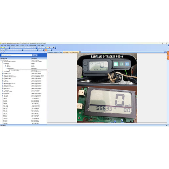The height and width of the screenshot is (169, 169).
Task: Collapse the KAWASAKI tree node
Action: (x=7, y=68)
